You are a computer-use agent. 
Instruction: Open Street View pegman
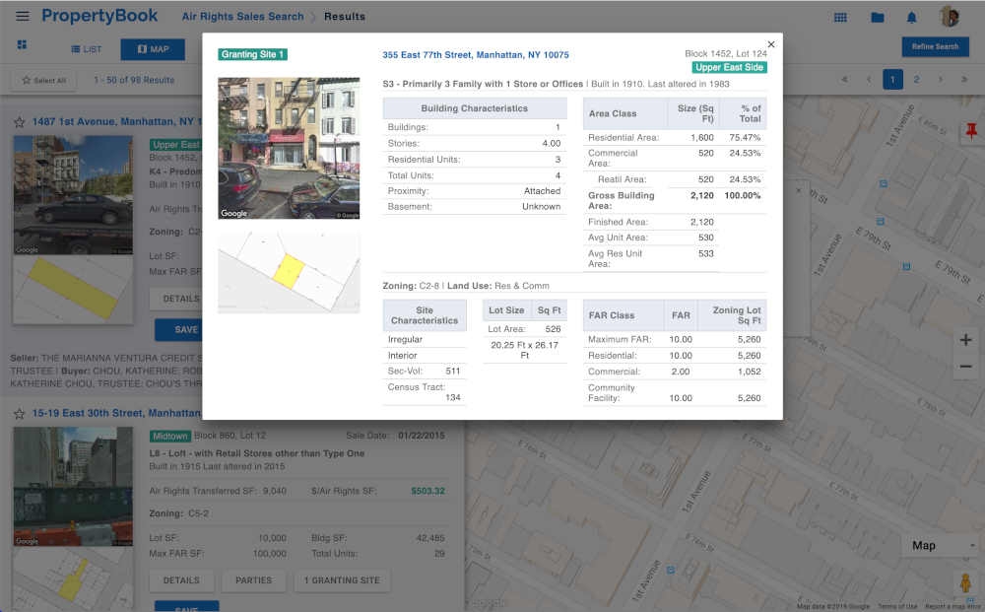point(965,582)
